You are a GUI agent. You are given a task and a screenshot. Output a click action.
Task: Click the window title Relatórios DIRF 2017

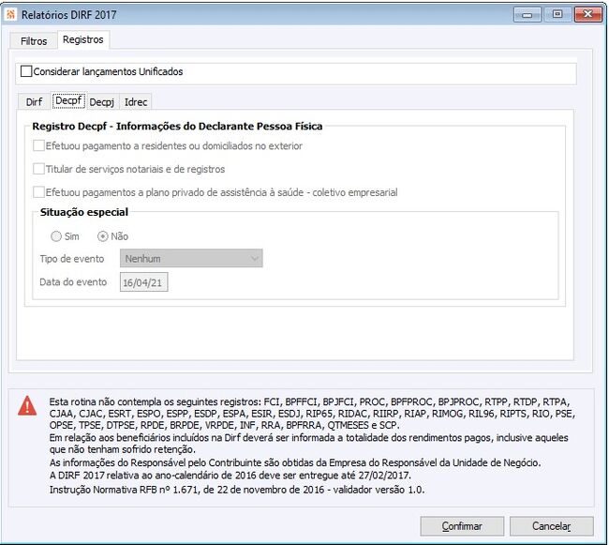click(x=68, y=15)
